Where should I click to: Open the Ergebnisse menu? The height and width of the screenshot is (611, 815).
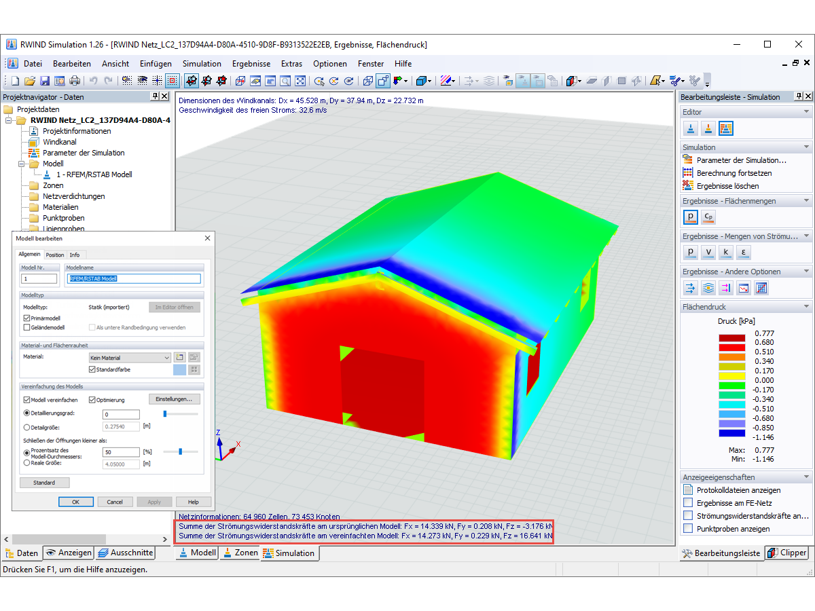pyautogui.click(x=251, y=64)
